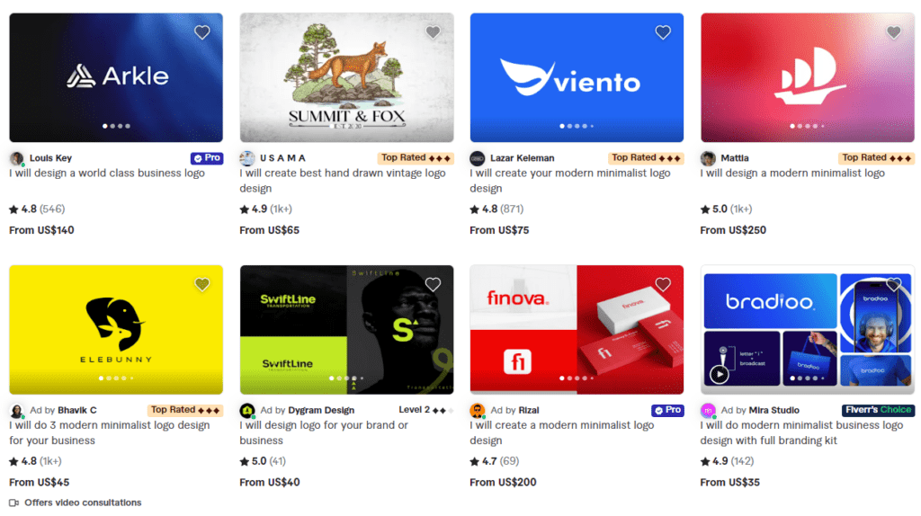
Task: Heart the SwiftLine gig by Dygram Design
Action: (x=433, y=285)
